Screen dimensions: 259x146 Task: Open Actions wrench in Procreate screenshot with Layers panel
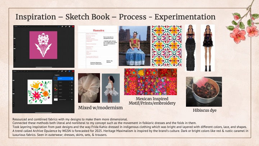(18, 71)
